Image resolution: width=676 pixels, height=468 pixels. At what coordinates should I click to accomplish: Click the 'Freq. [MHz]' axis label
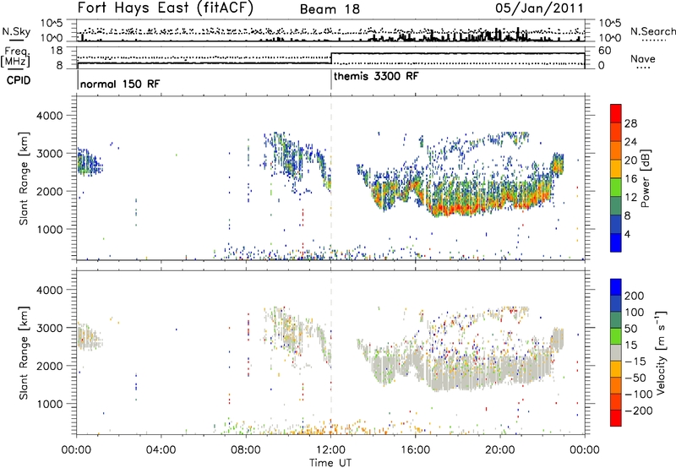(15, 57)
